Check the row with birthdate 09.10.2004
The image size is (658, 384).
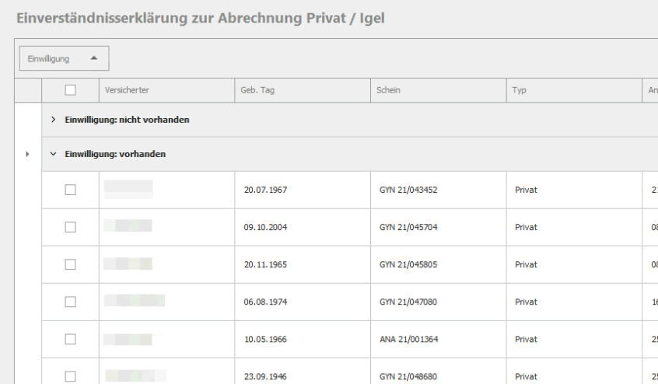tap(71, 227)
